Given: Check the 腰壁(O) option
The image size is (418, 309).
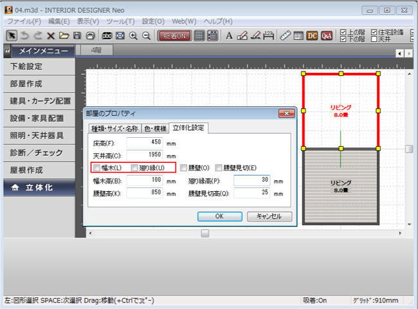Looking at the screenshot, I should pyautogui.click(x=184, y=168).
